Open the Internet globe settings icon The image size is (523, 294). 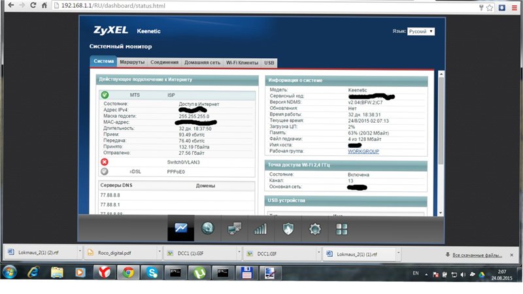[207, 228]
